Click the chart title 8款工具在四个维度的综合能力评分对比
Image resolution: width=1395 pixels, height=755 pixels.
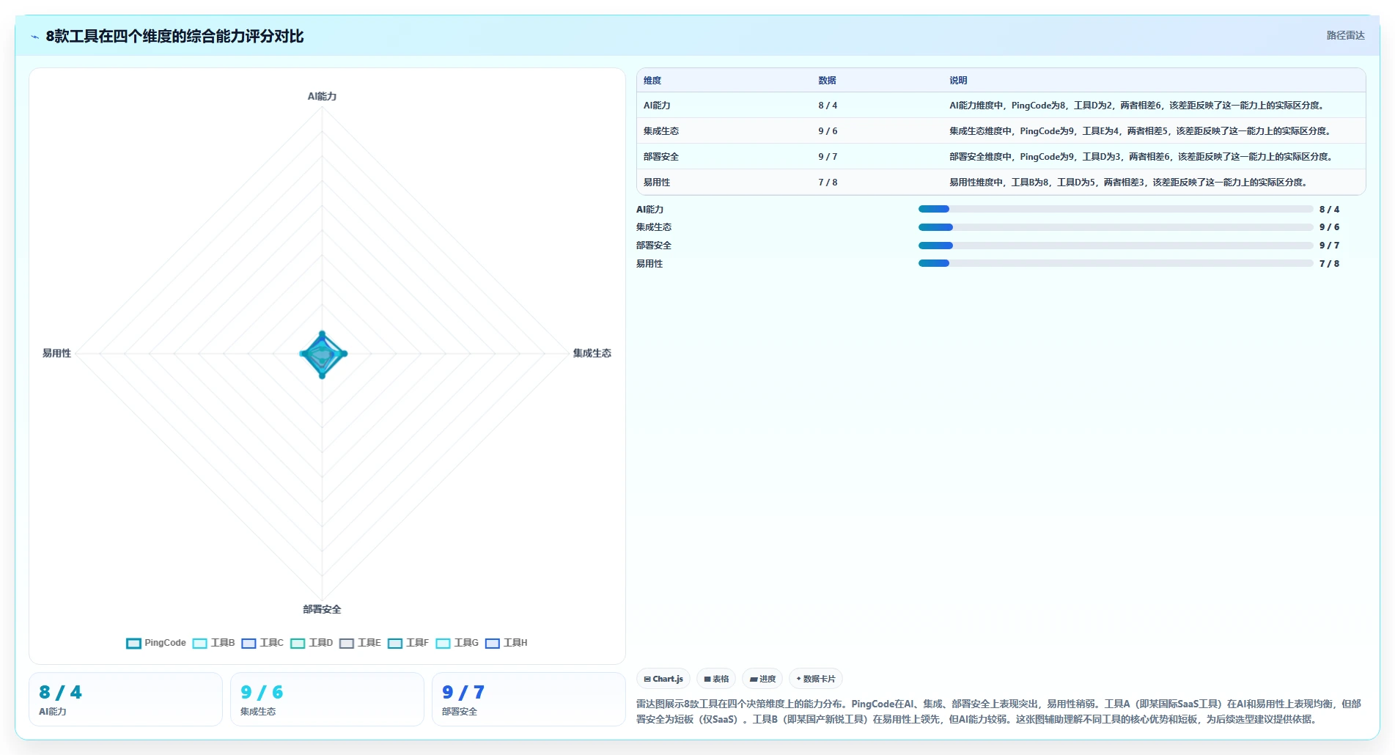coord(174,36)
